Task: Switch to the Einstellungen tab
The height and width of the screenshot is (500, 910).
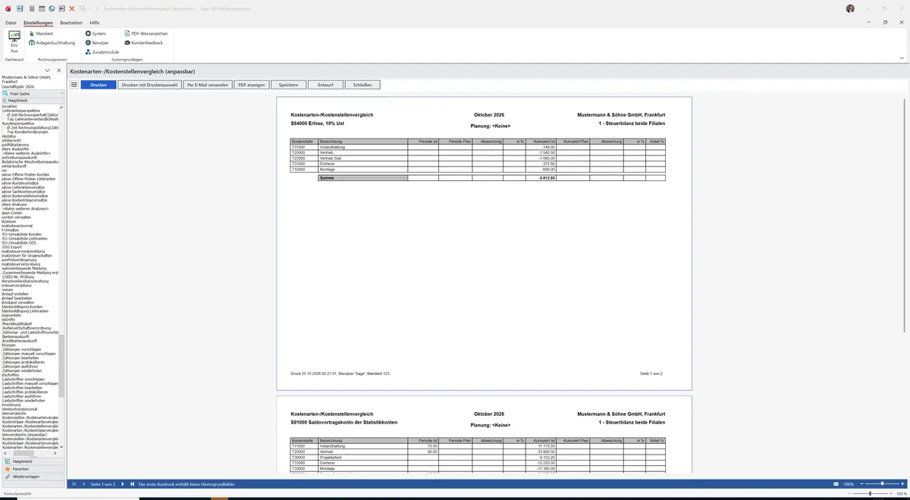Action: point(39,23)
